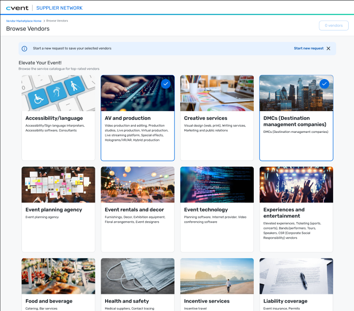This screenshot has width=354, height=311.
Task: Select the Health and safety image
Action: coord(138,276)
